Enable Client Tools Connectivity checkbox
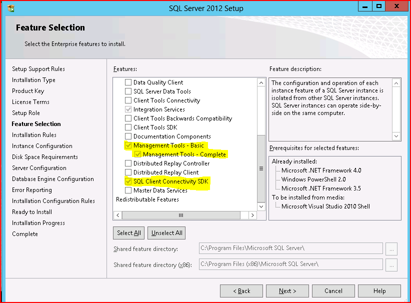The image size is (411, 303). 128,100
